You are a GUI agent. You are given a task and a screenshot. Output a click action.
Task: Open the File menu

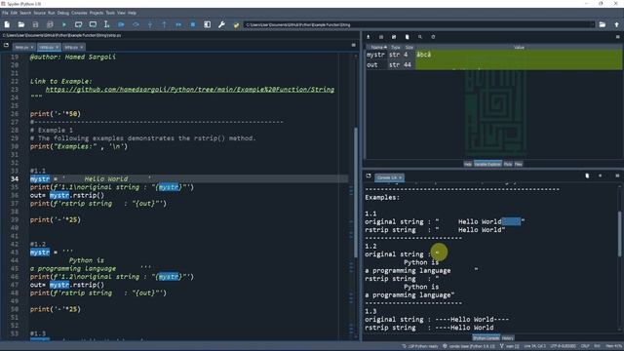(5, 13)
